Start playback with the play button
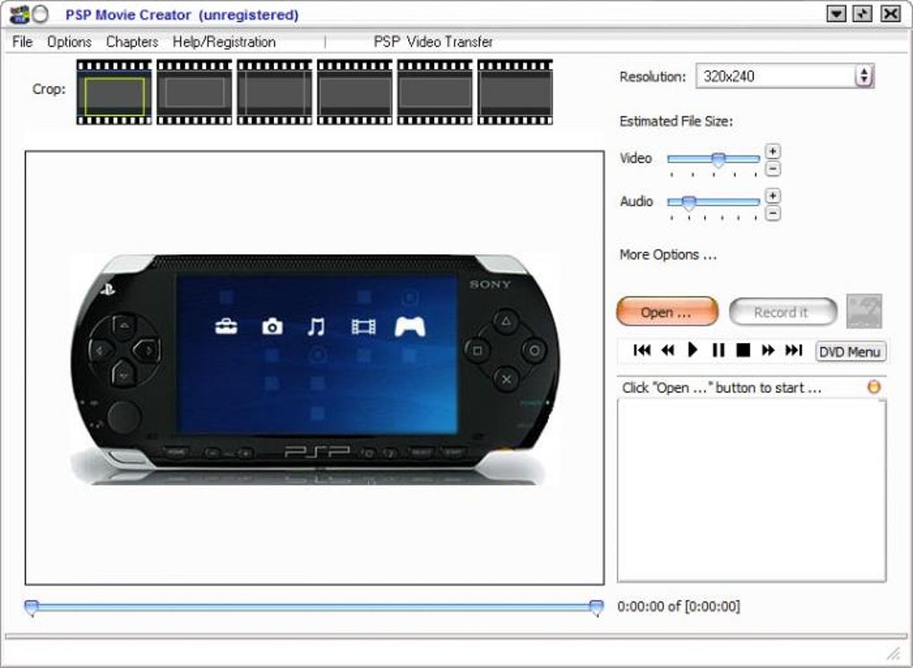This screenshot has height=668, width=913. 692,349
